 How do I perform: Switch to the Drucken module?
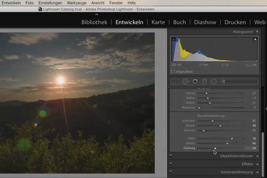(235, 22)
